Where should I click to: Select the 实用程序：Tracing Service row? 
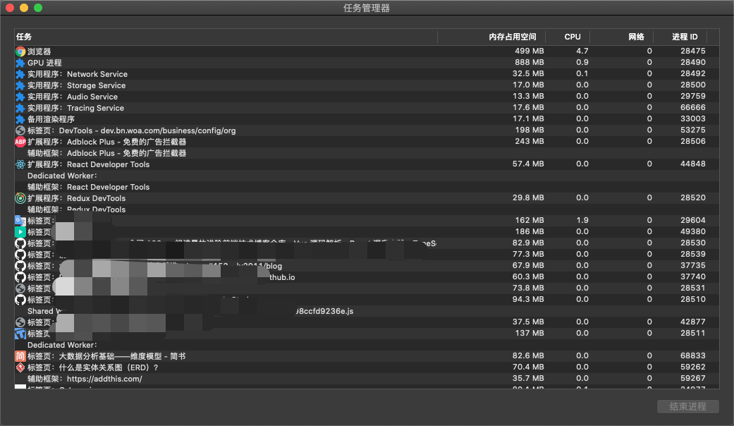tap(141, 107)
